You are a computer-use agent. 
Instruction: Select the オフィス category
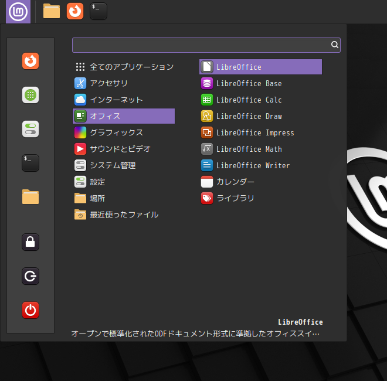pos(124,116)
